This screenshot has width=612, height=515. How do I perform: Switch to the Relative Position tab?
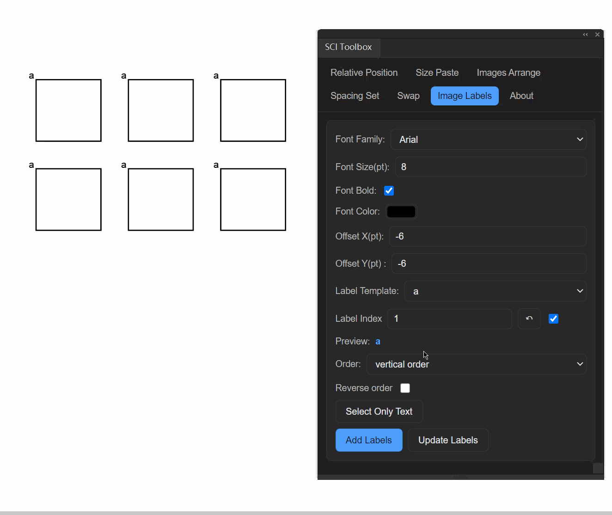pyautogui.click(x=364, y=73)
